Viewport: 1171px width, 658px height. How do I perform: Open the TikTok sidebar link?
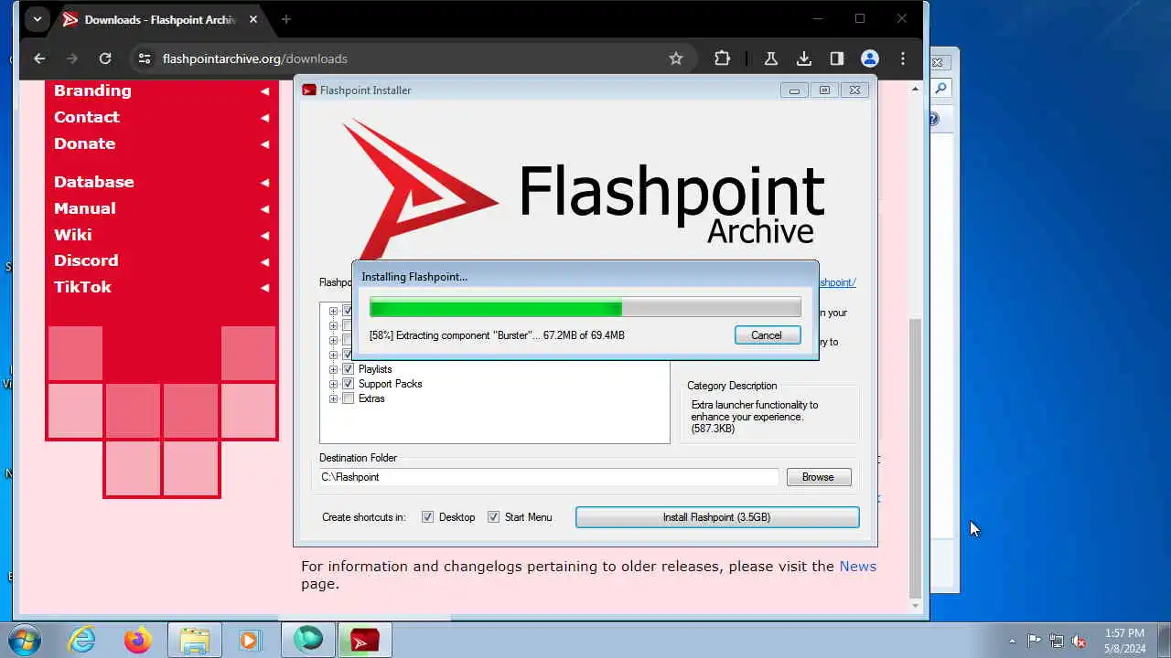[82, 287]
